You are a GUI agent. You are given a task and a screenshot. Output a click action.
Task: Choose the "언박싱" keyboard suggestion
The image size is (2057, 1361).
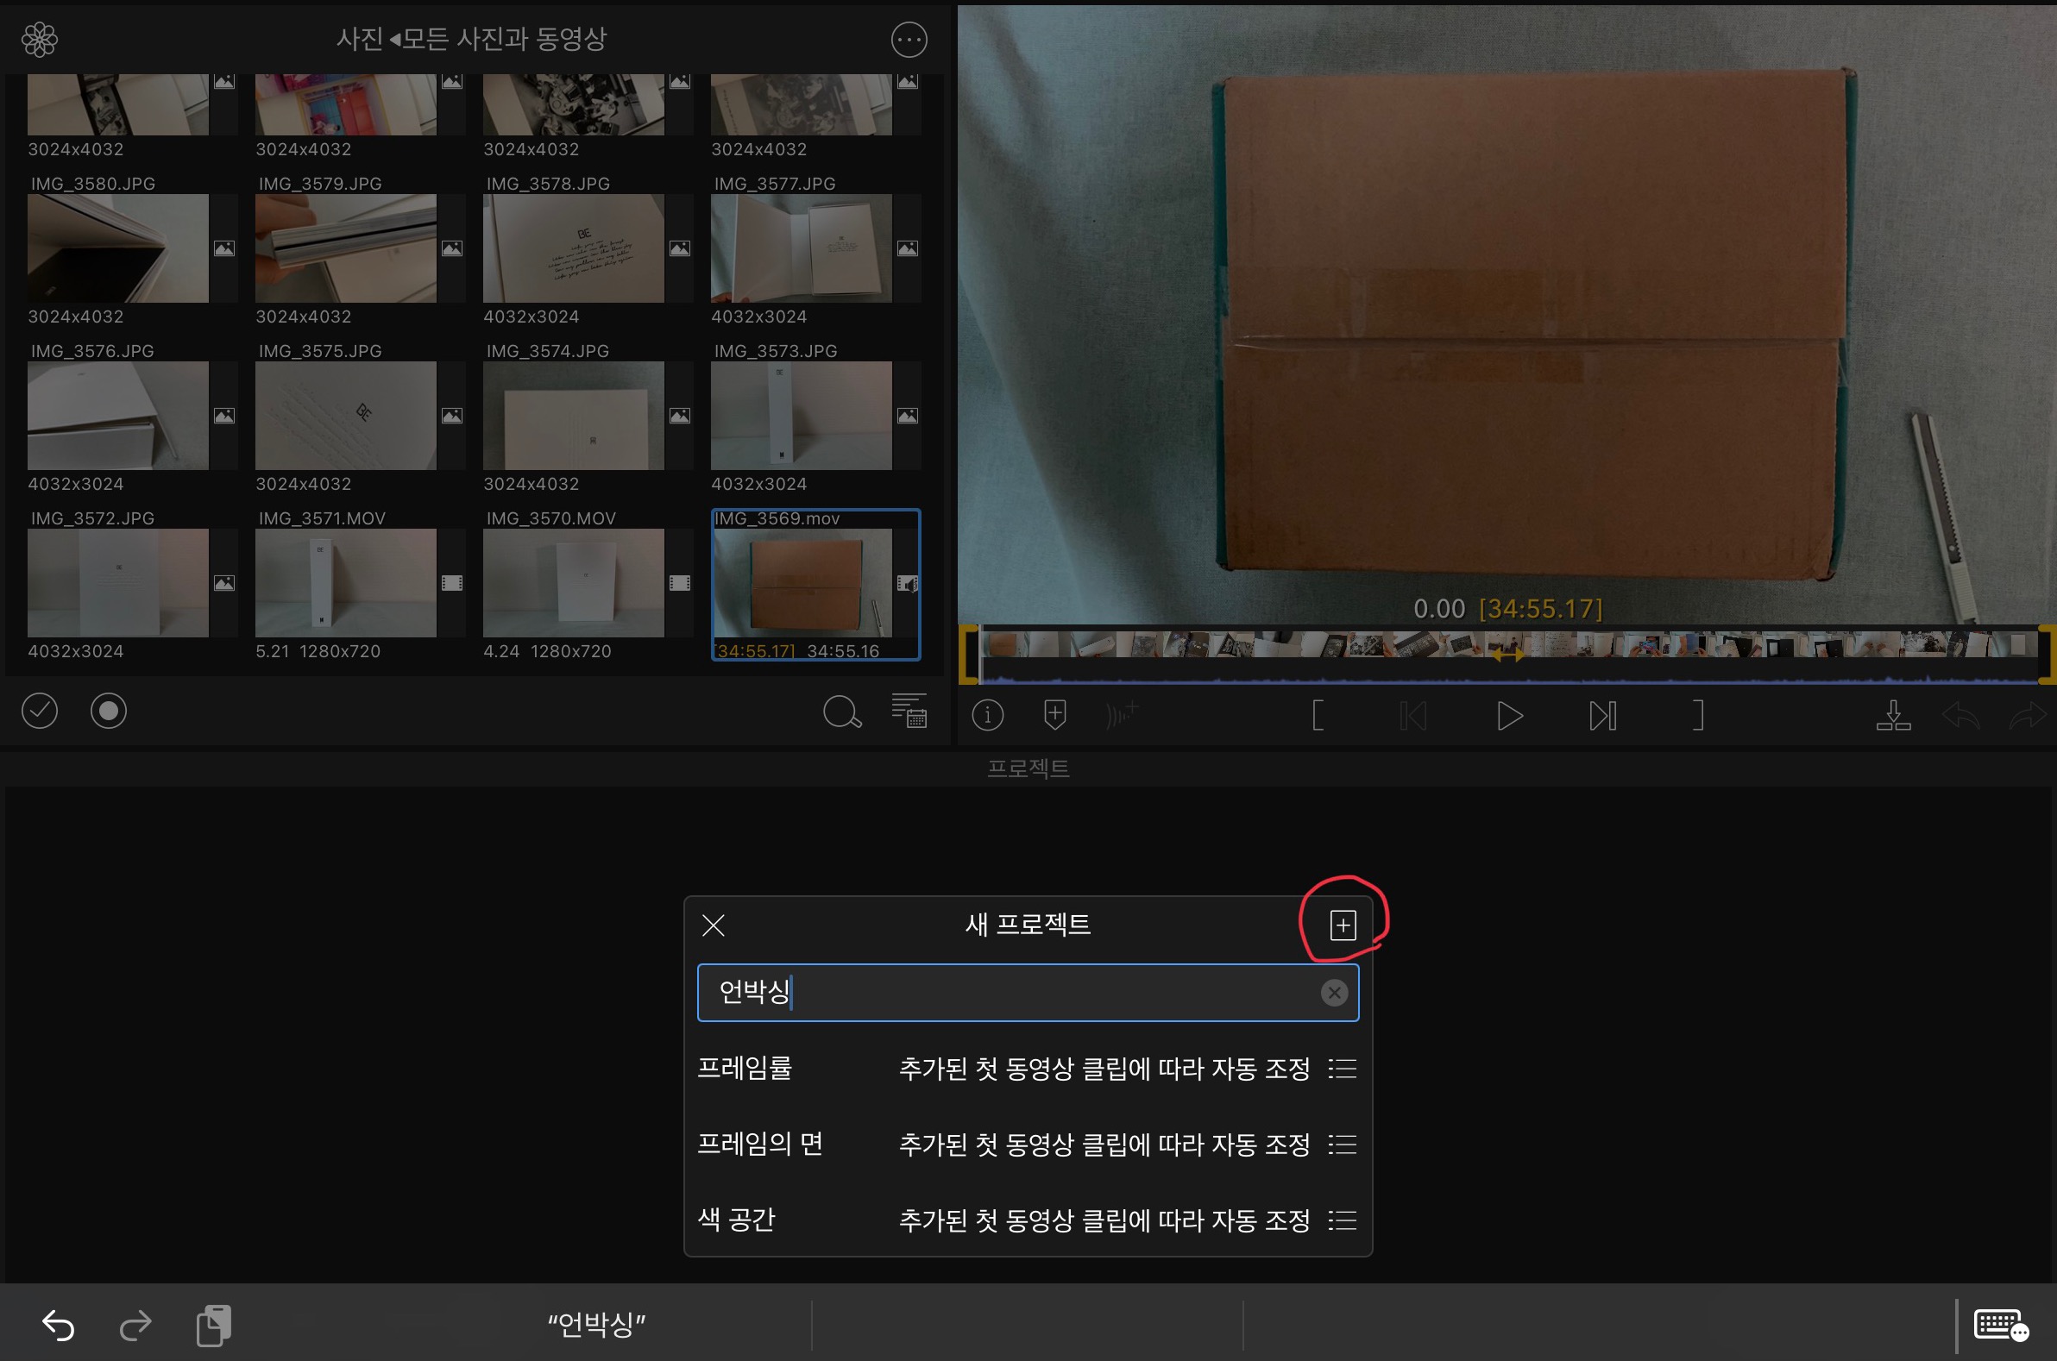point(596,1325)
